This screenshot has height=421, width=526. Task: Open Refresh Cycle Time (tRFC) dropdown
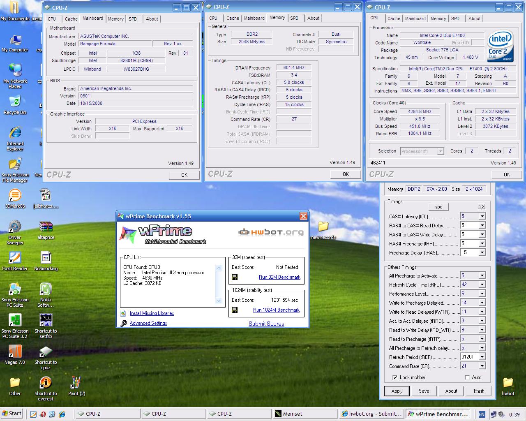click(x=482, y=285)
